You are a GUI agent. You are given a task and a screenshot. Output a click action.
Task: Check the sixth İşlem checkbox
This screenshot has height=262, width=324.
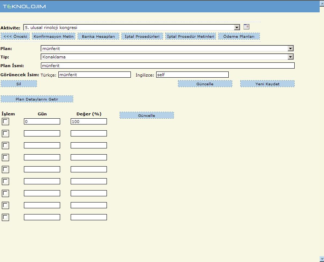(x=5, y=181)
